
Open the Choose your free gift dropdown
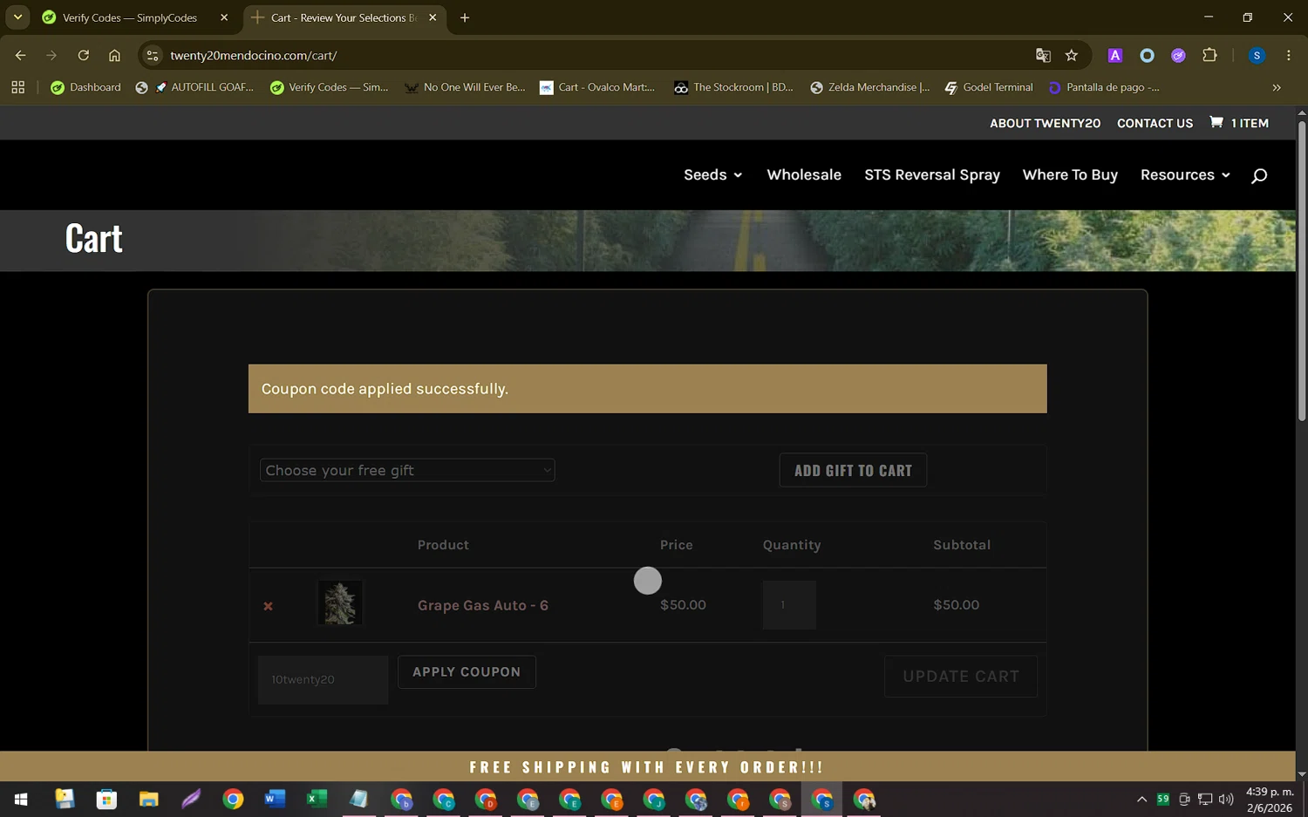(407, 470)
